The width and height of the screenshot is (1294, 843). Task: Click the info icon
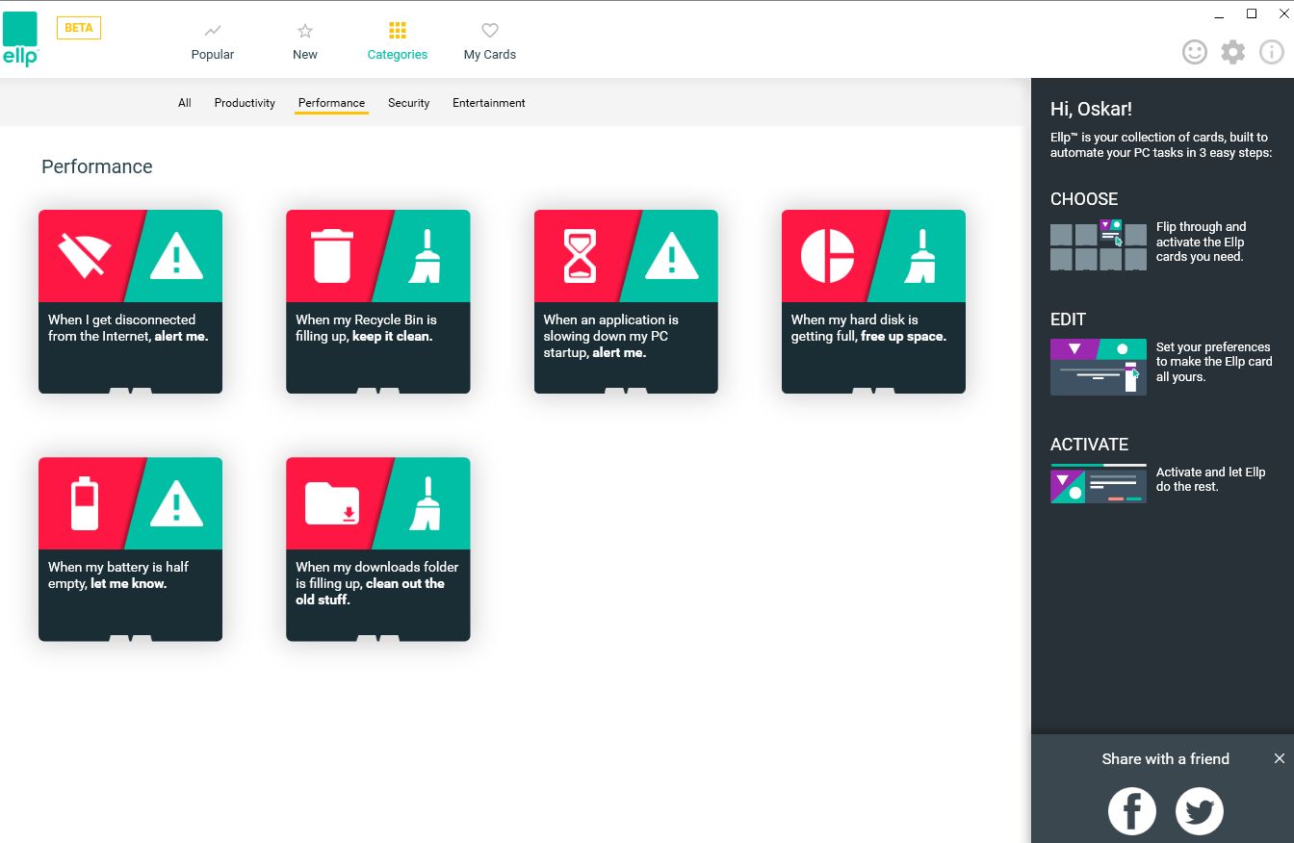coord(1272,52)
